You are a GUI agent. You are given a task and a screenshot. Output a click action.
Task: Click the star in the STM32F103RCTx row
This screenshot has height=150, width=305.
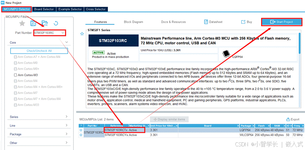81,130
